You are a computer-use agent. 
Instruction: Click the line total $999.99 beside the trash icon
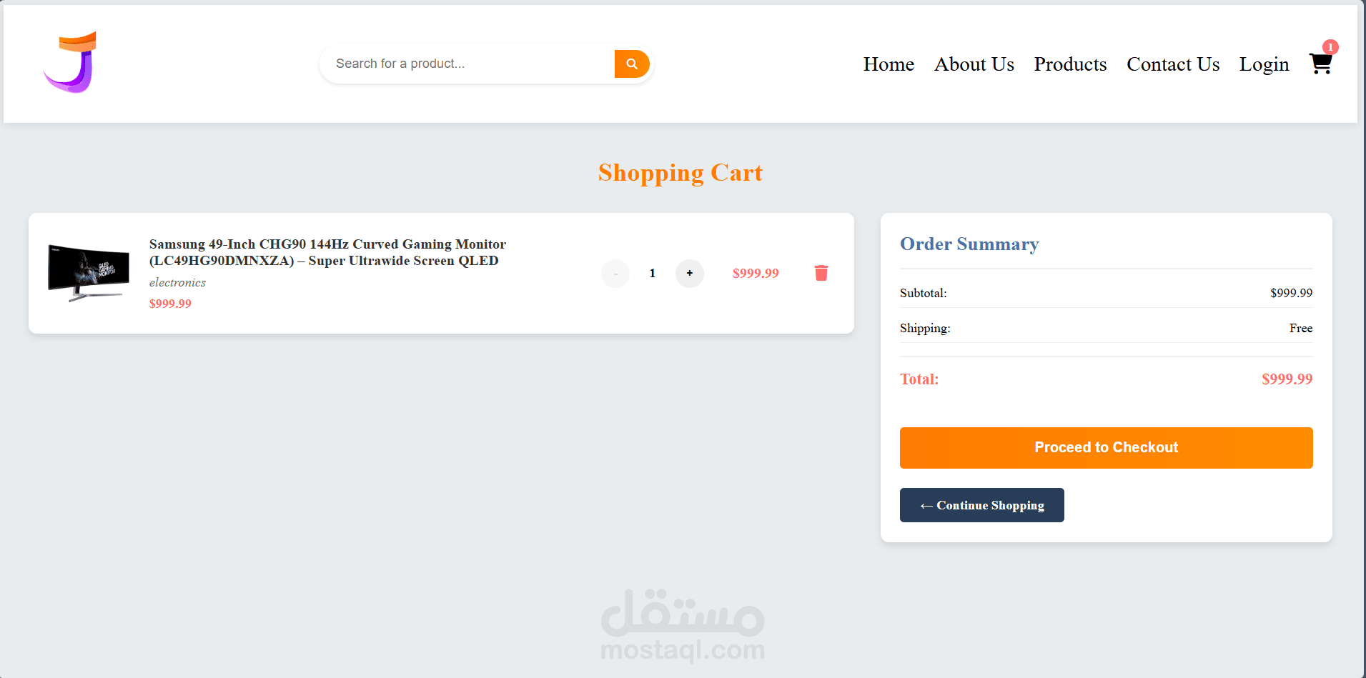(x=756, y=273)
